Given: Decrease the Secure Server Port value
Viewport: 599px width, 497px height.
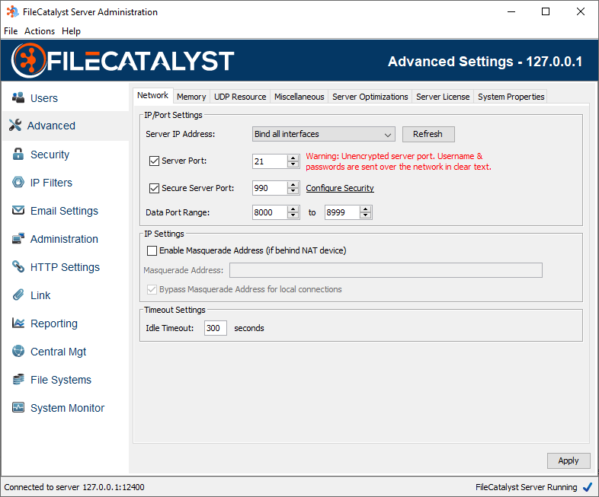Looking at the screenshot, I should point(293,192).
